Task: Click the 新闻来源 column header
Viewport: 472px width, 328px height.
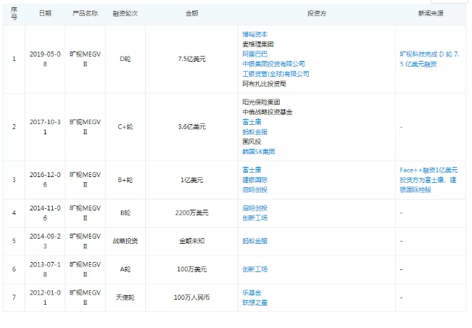Action: coord(431,14)
